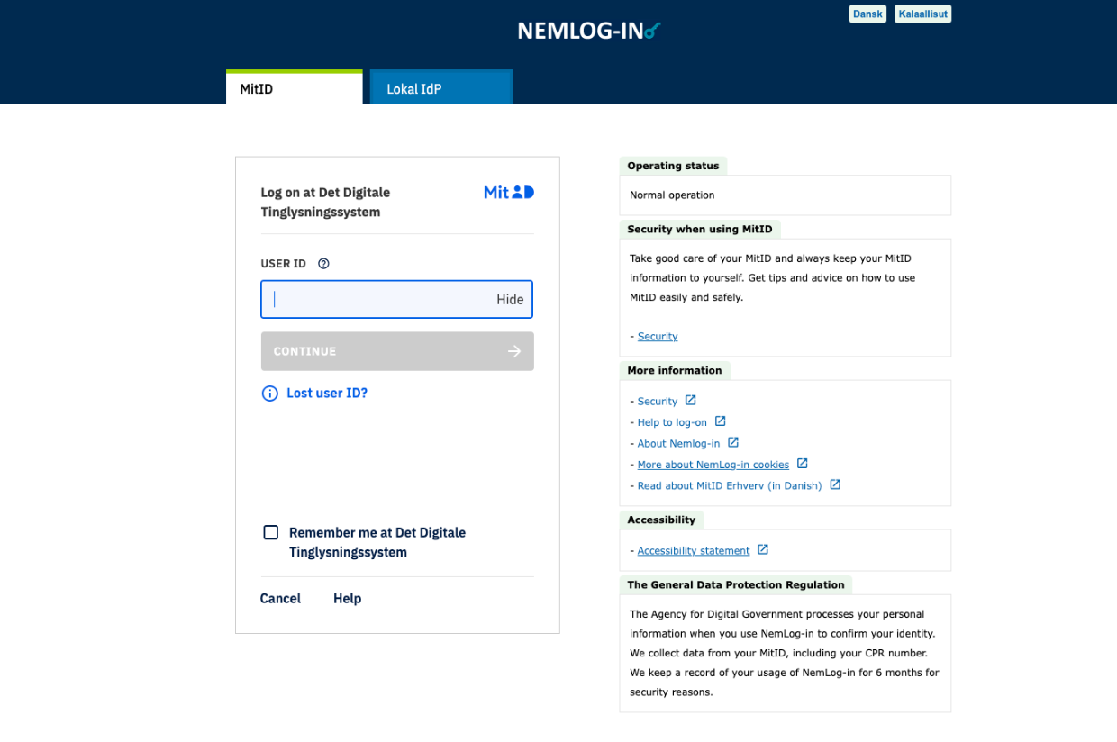The height and width of the screenshot is (742, 1117).
Task: Click external icon after MitID Erhverv link
Action: pyautogui.click(x=835, y=484)
